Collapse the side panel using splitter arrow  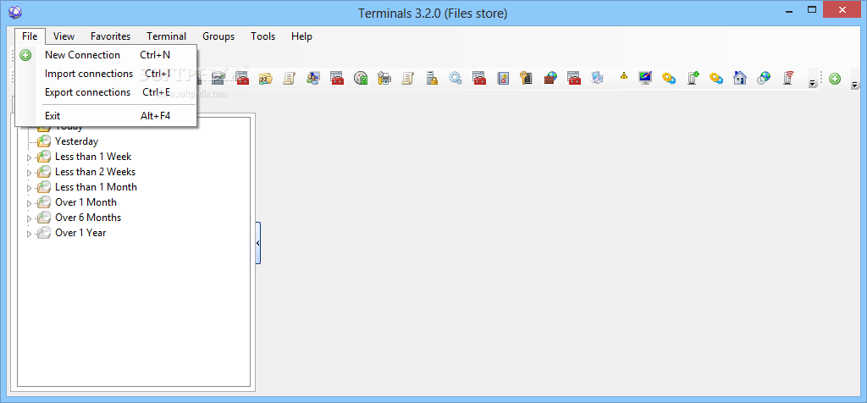click(258, 243)
